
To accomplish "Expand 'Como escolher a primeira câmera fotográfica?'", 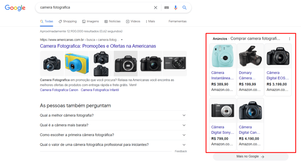I will pyautogui.click(x=113, y=135).
